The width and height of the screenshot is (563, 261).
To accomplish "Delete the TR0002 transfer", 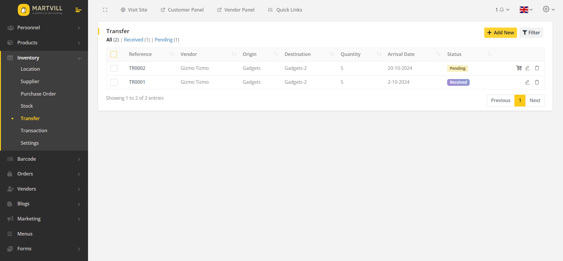I will (537, 68).
